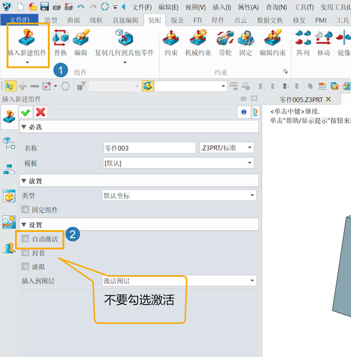This screenshot has width=351, height=357.
Task: Switch to the 曲面 ribbon tab
Action: point(74,20)
